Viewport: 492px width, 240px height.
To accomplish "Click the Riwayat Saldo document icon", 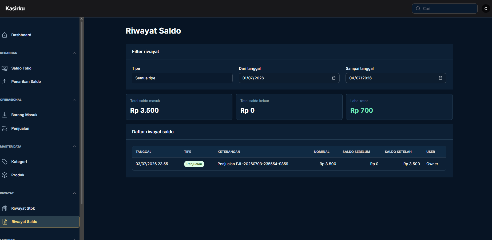I will click(5, 222).
